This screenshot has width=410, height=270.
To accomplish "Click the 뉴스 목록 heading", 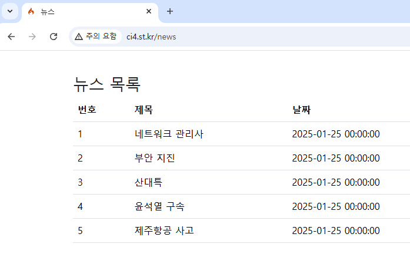I will 107,84.
